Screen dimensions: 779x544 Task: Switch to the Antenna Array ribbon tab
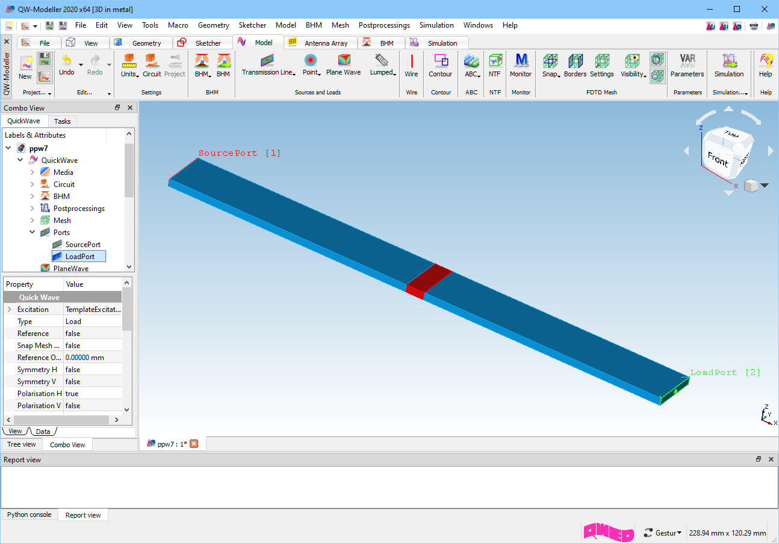[319, 43]
